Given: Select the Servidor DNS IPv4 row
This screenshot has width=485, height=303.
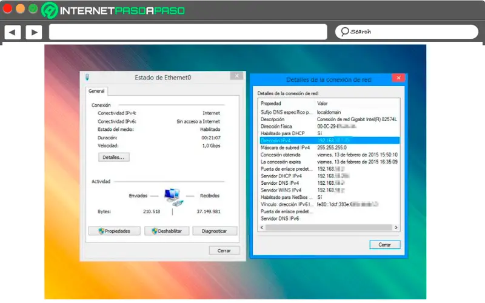Looking at the screenshot, I should point(329,183).
